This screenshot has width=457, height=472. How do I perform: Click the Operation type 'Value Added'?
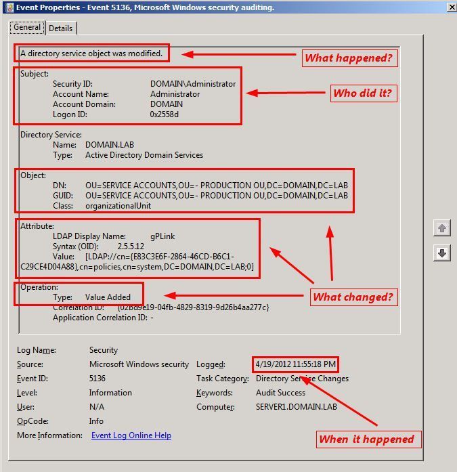[108, 297]
